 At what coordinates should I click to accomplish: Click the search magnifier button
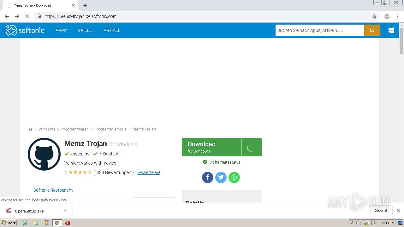tap(372, 30)
